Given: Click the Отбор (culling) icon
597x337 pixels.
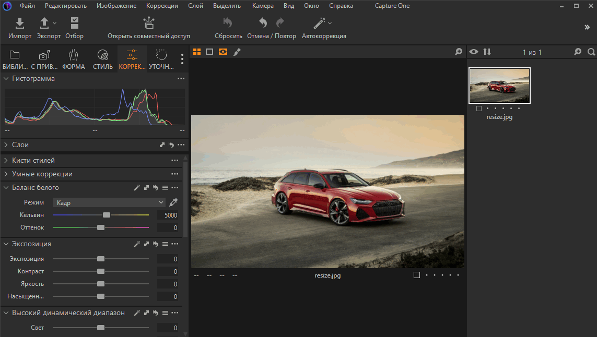Looking at the screenshot, I should [x=75, y=23].
